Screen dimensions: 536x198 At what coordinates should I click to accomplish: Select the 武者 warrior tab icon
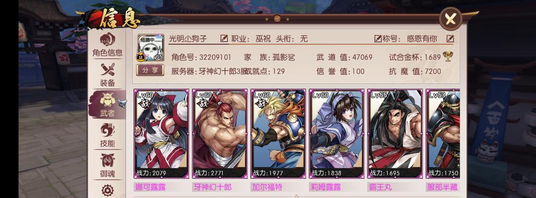click(107, 104)
